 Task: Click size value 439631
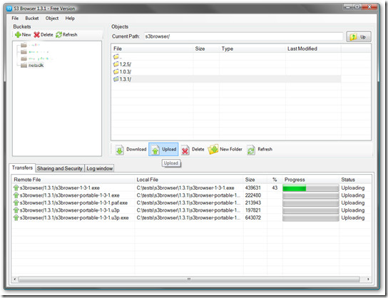(x=252, y=188)
